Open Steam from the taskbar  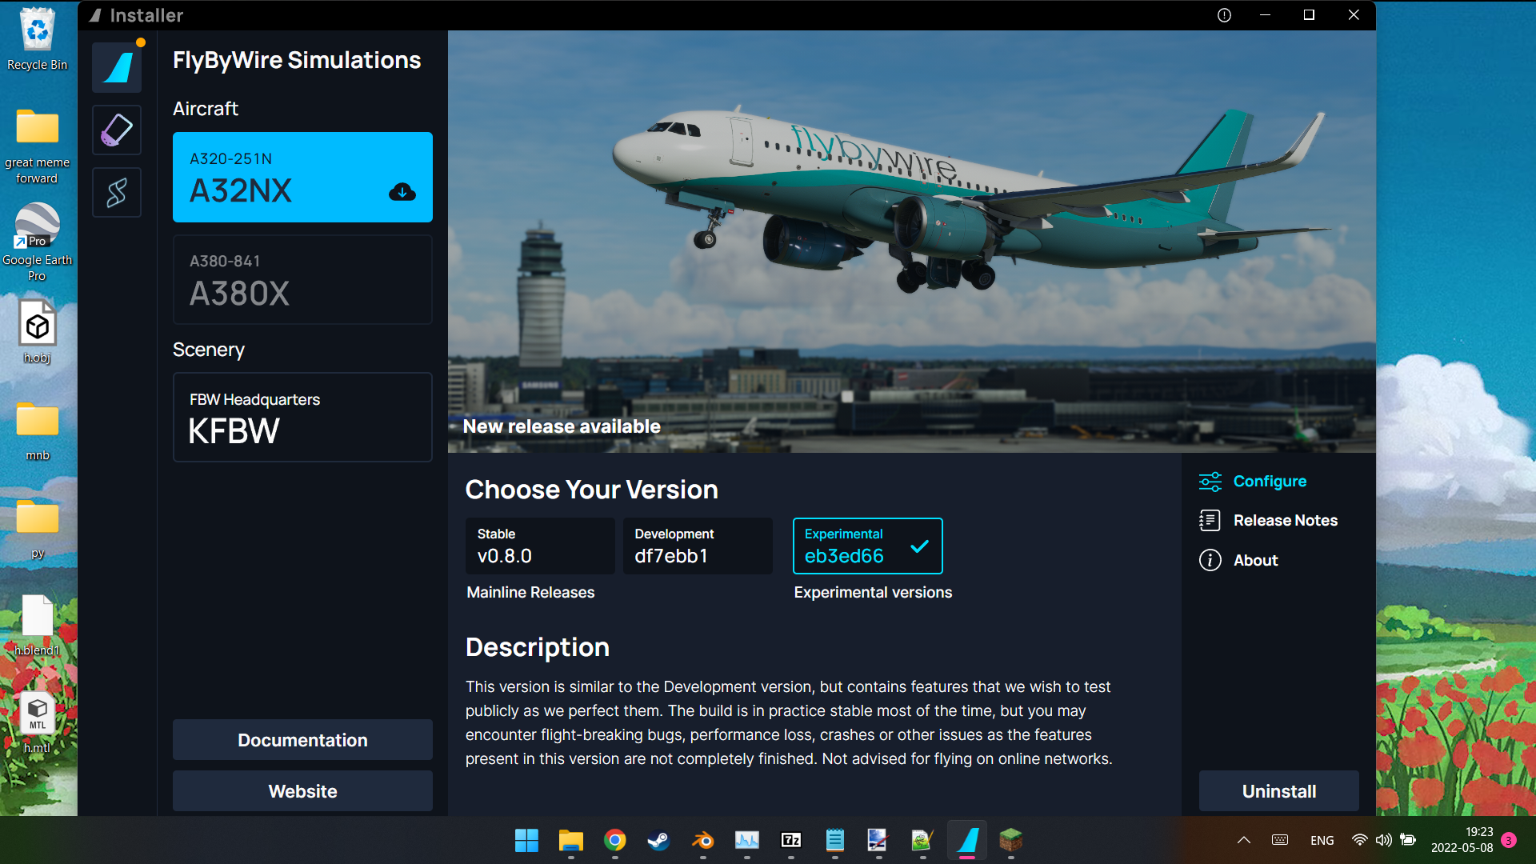658,840
